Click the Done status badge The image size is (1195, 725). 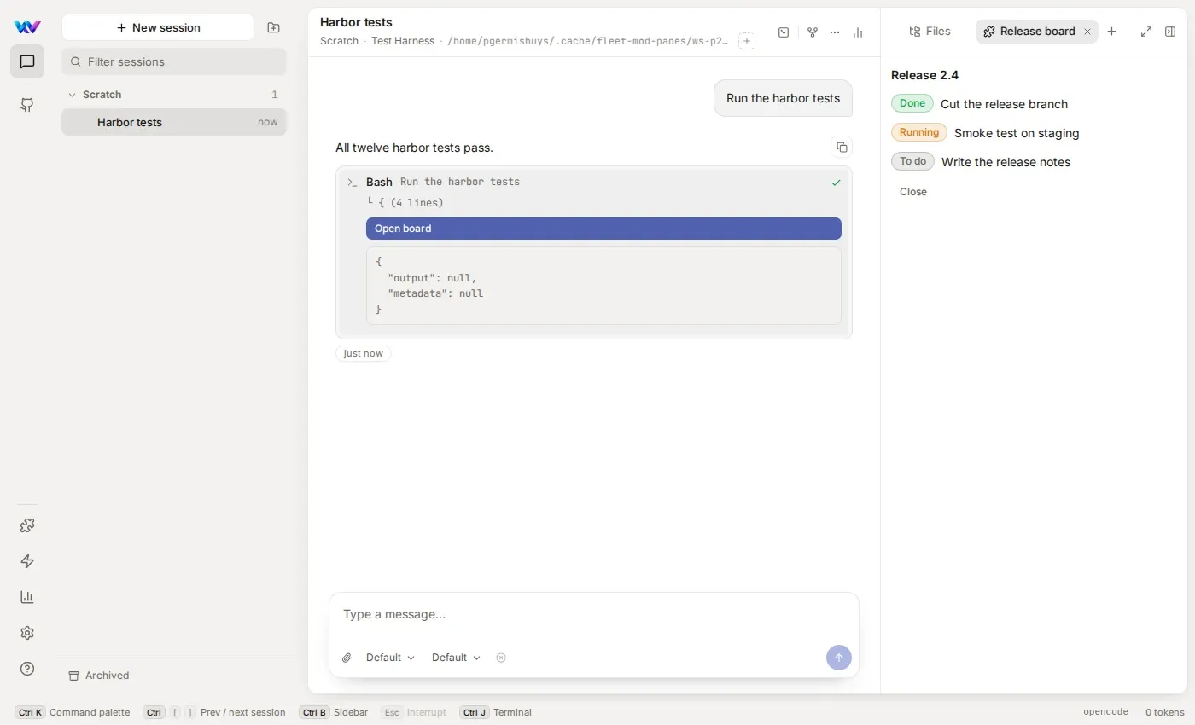tap(912, 103)
